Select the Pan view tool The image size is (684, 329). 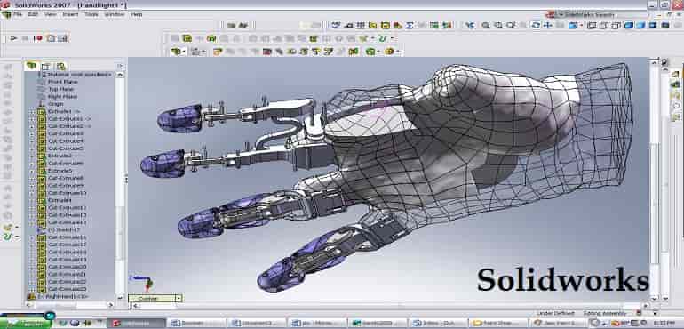coord(547,25)
